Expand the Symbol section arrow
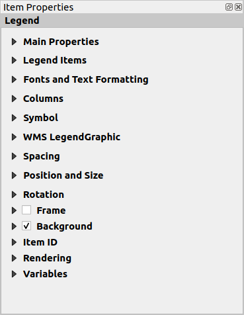This screenshot has height=315, width=244. [x=14, y=118]
